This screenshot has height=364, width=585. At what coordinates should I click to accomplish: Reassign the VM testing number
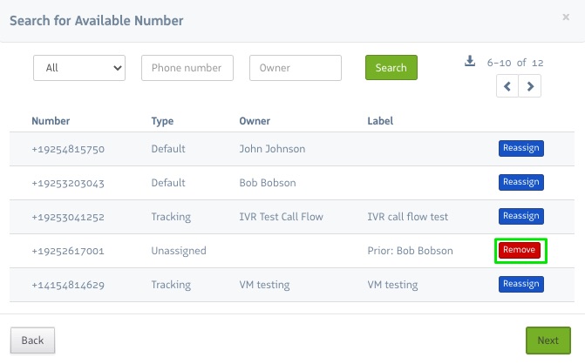[520, 284]
